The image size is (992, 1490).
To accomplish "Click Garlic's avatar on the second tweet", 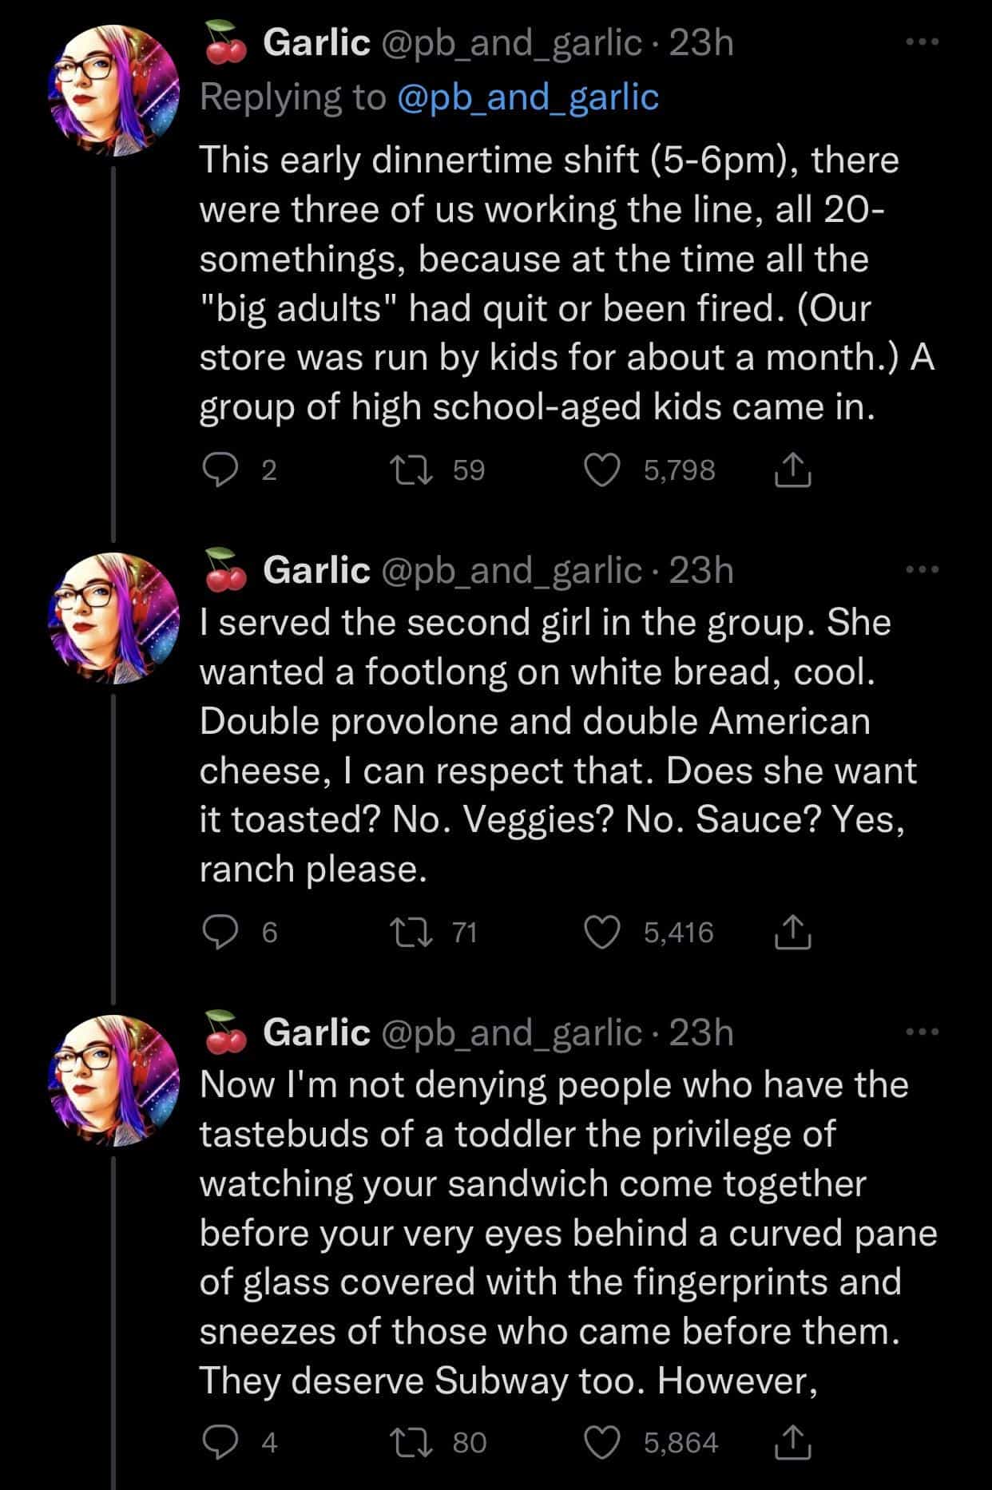I will click(115, 617).
